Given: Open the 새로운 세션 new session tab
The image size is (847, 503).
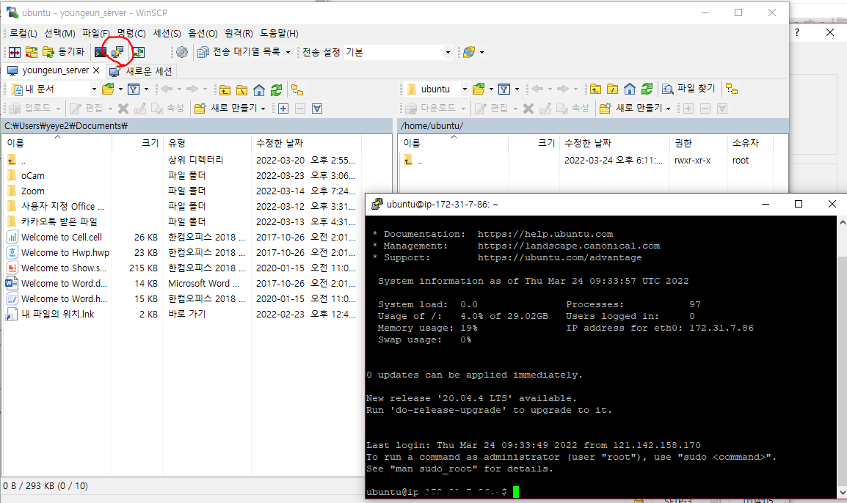Looking at the screenshot, I should pos(141,71).
